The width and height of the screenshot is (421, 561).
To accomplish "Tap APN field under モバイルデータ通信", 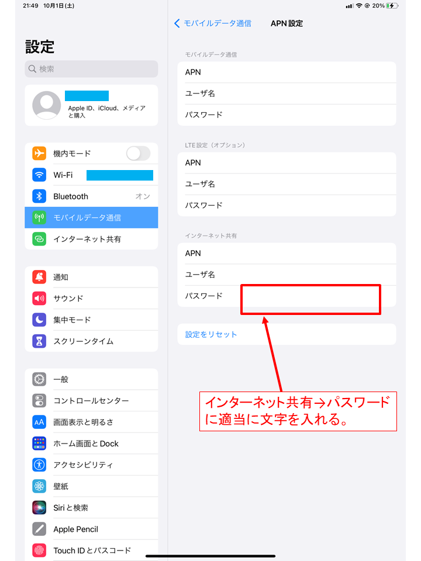I will pos(287,72).
